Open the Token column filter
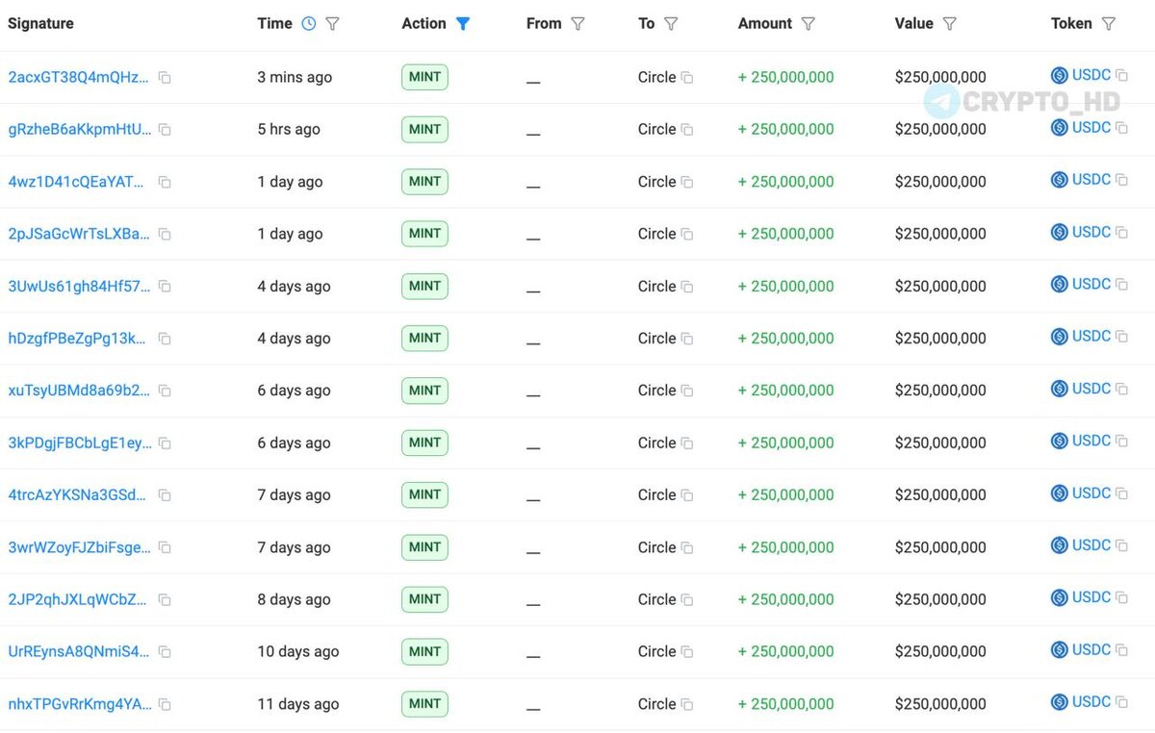Image resolution: width=1155 pixels, height=733 pixels. (x=1108, y=24)
